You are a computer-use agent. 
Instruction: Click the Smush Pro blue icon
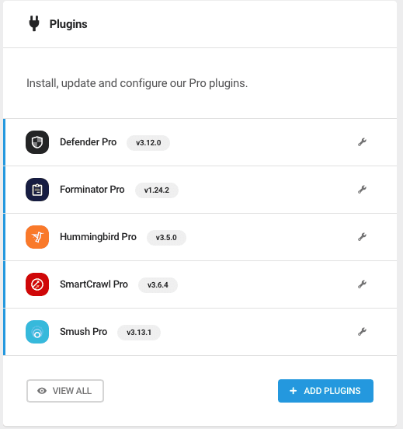(x=37, y=332)
